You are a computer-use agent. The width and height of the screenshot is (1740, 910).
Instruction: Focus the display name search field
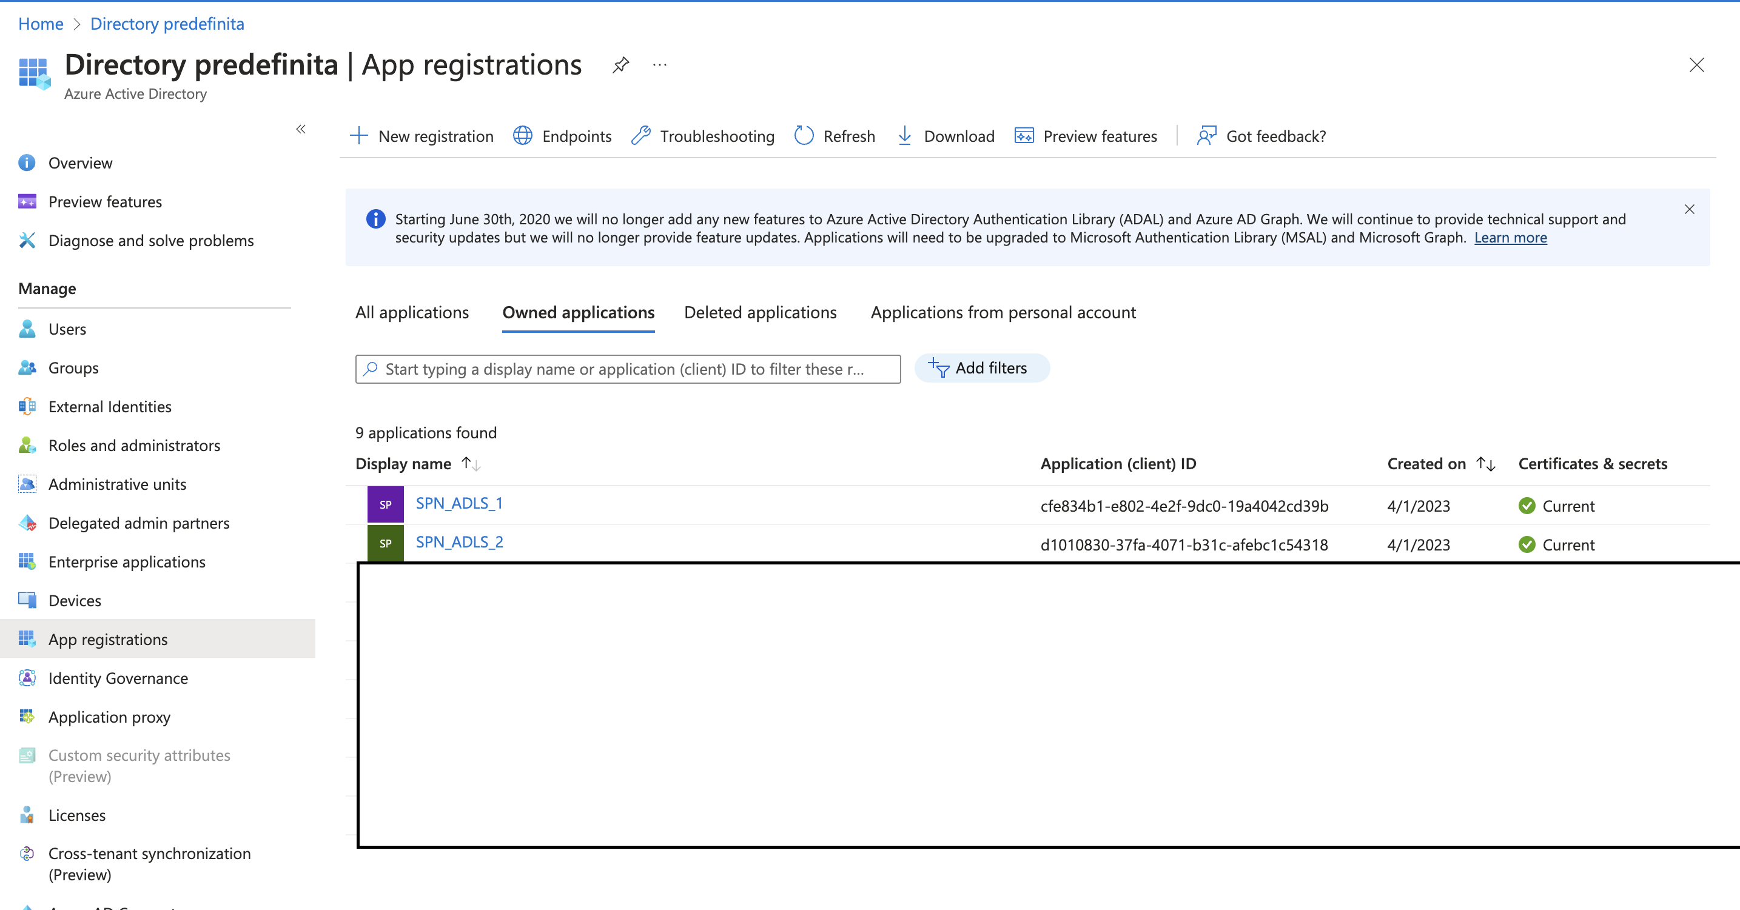click(x=628, y=369)
